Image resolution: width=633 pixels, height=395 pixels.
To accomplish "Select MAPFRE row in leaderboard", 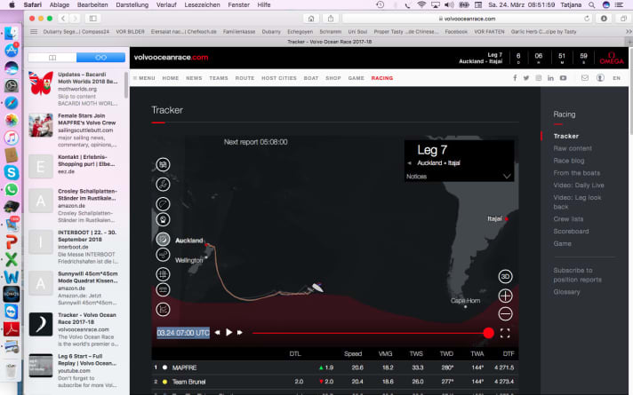I will coord(334,367).
